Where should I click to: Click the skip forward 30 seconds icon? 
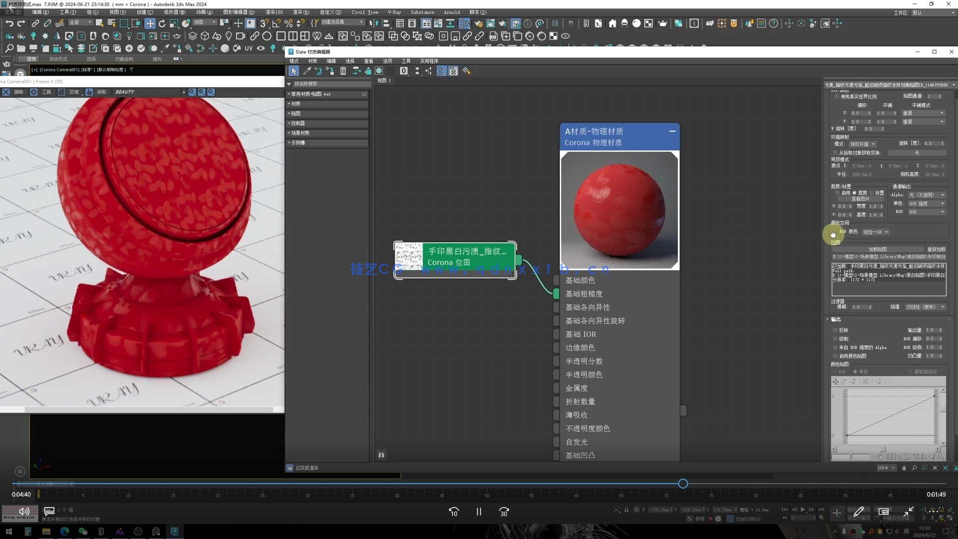coord(503,512)
